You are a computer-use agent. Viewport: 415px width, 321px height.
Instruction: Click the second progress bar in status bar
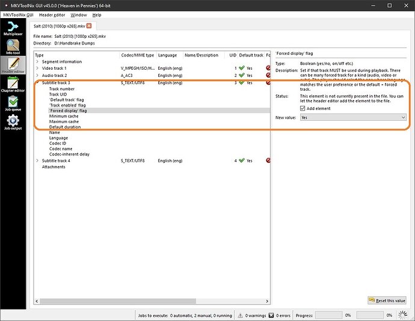370,315
